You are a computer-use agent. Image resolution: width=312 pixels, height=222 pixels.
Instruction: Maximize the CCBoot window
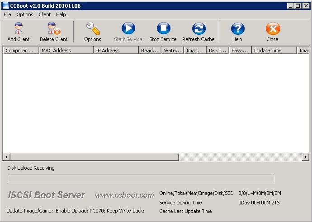pyautogui.click(x=298, y=6)
